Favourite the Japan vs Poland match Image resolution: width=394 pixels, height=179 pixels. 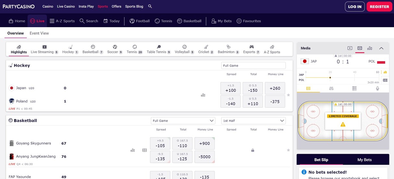288,95
